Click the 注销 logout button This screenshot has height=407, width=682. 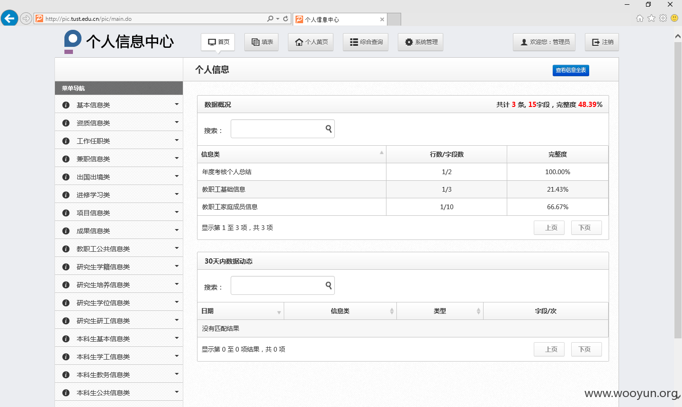pos(602,42)
